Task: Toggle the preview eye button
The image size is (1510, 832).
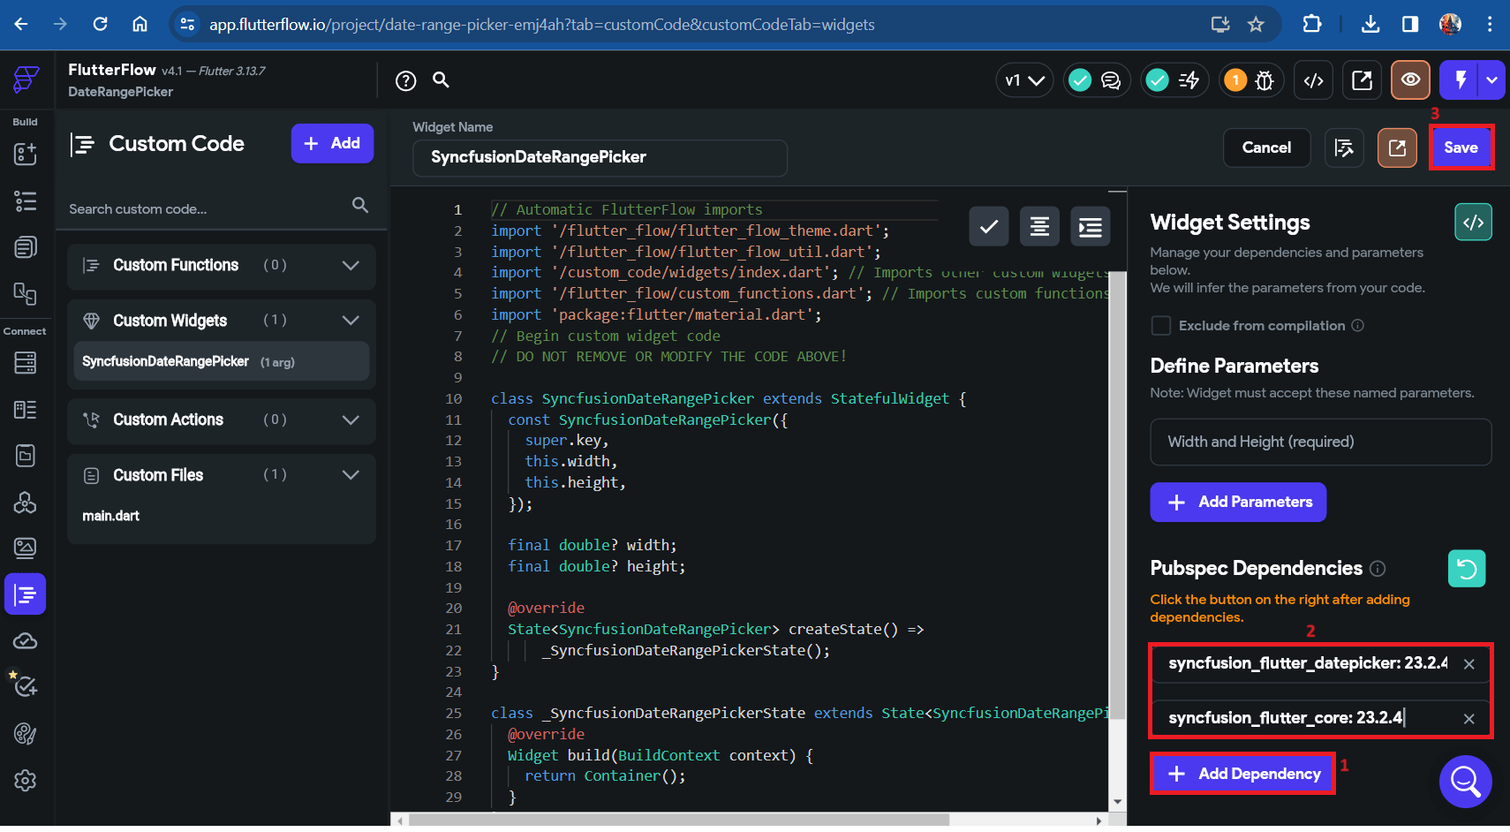Action: click(x=1411, y=80)
